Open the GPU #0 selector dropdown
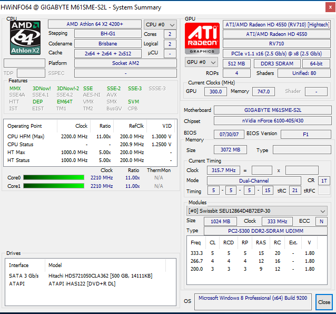The width and height of the screenshot is (336, 314). [201, 62]
